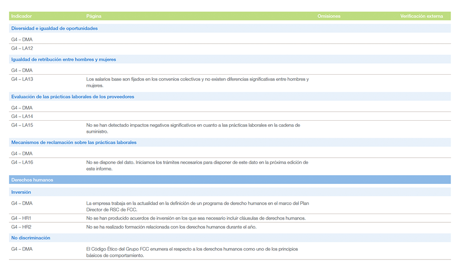This screenshot has height=267, width=460.
Task: Click the 'Omisiones' column header
Action: click(x=329, y=16)
